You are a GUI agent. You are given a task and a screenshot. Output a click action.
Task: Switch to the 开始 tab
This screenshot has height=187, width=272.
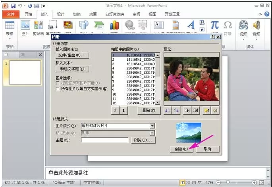(x=28, y=14)
